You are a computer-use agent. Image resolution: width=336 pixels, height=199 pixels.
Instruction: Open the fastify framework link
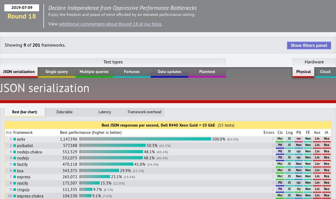click(x=22, y=164)
